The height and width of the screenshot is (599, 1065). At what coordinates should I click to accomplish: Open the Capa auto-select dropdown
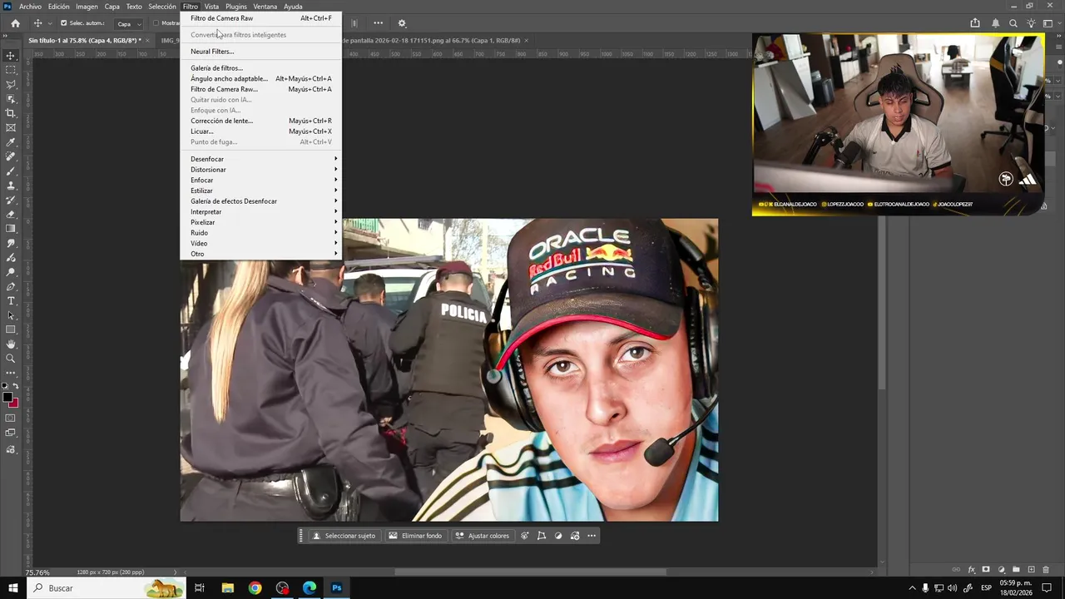[128, 23]
